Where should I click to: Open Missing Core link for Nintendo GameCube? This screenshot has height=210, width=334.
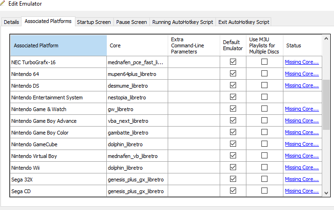point(302,144)
